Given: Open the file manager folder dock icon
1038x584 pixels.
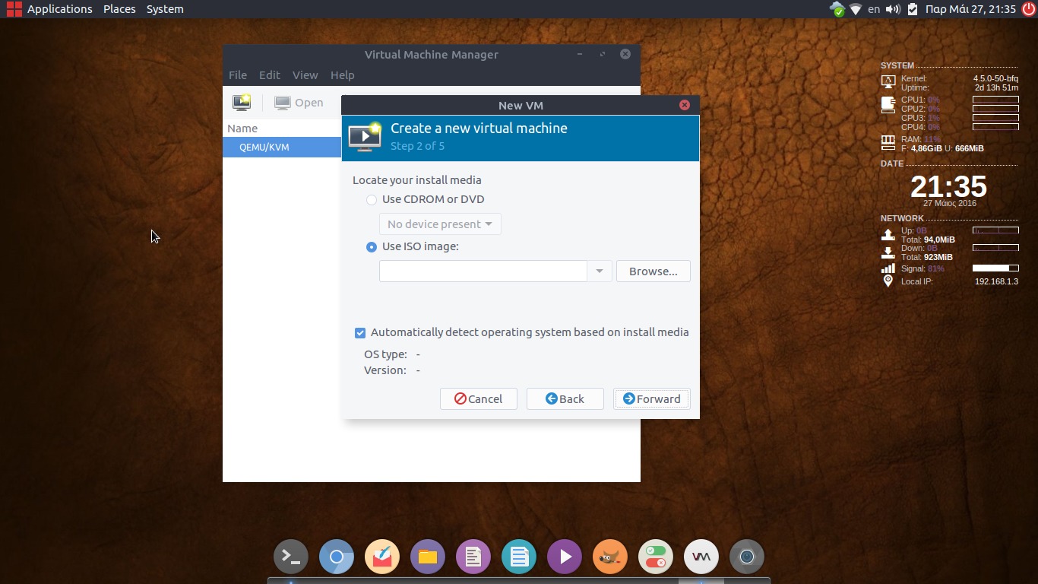Looking at the screenshot, I should point(427,557).
